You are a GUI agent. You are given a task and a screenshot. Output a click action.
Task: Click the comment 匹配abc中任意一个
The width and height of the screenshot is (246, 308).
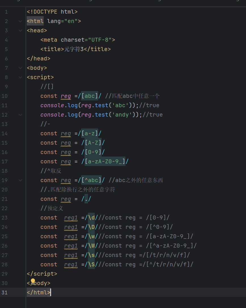[x=136, y=96]
